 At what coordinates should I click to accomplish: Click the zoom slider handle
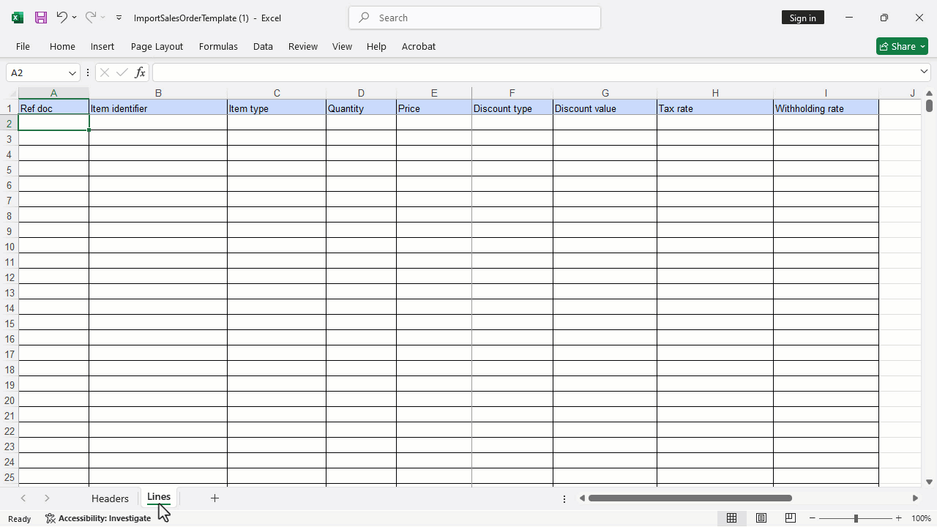pyautogui.click(x=856, y=518)
